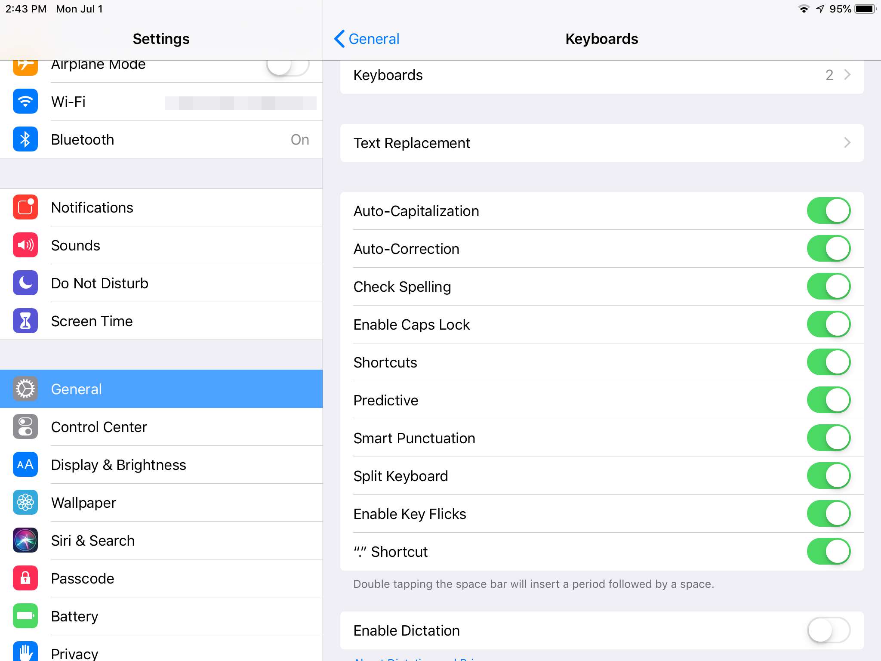Tap the Do Not Disturb moon icon
This screenshot has height=661, width=881.
(25, 283)
